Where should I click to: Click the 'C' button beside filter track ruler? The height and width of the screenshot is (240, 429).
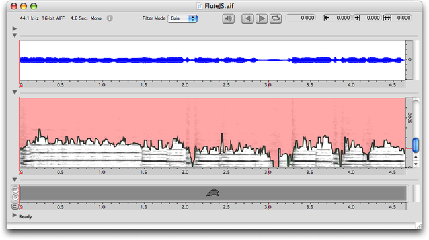(x=15, y=206)
